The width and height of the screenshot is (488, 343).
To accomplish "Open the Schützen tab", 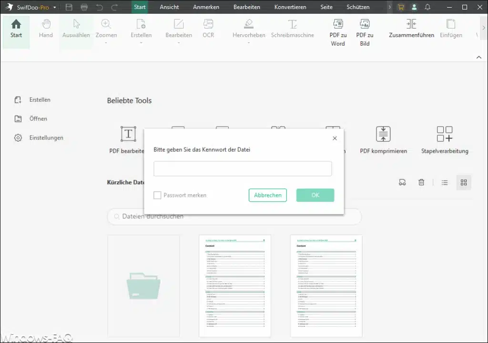I will 358,7.
